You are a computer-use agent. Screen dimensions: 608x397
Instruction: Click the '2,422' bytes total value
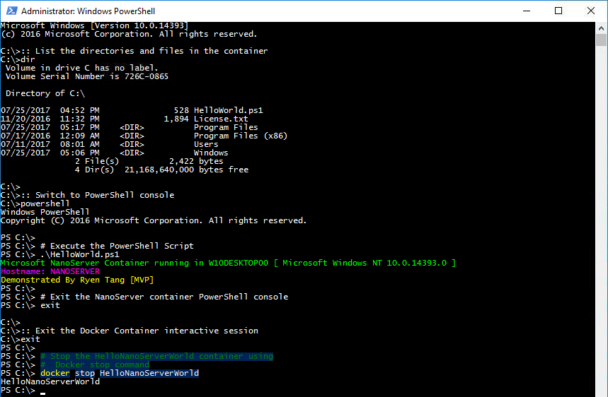pyautogui.click(x=181, y=161)
